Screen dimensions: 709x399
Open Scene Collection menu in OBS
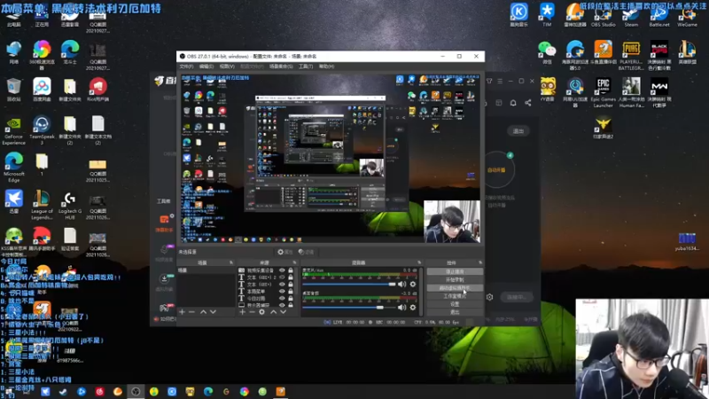pyautogui.click(x=281, y=66)
